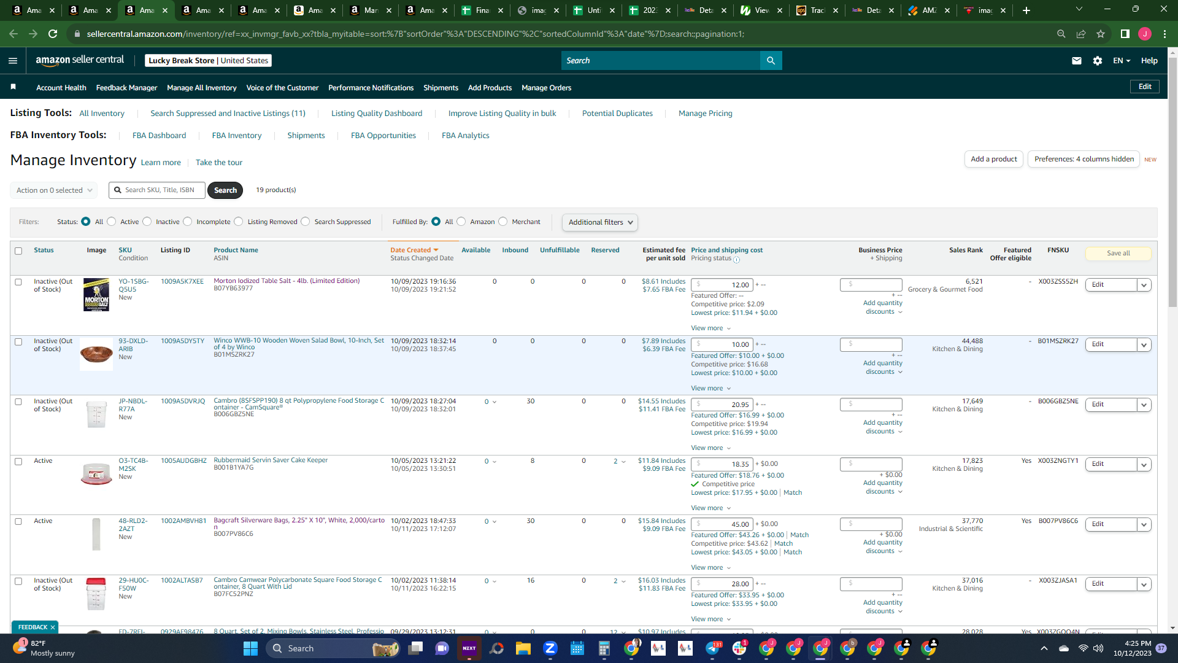Bookmark this page with the star icon

pos(1101,34)
